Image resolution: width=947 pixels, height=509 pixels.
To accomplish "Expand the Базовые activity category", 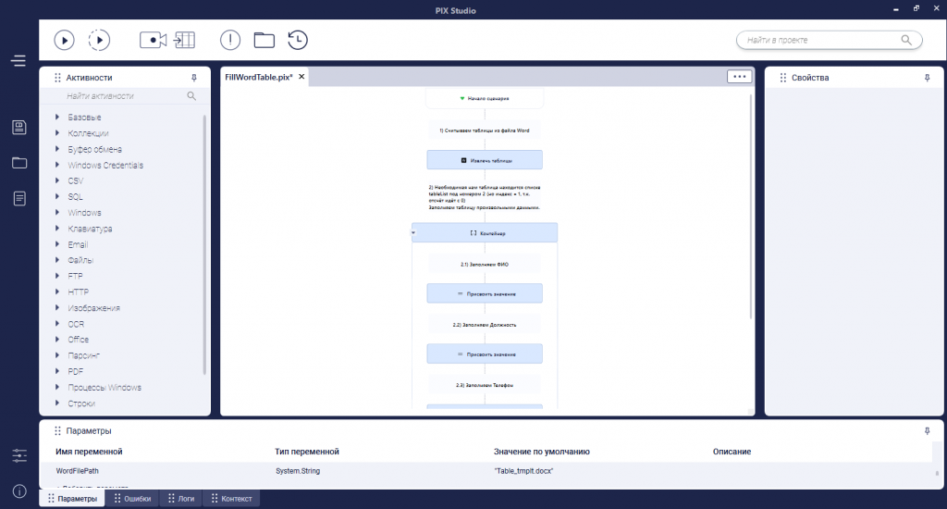I will click(x=57, y=118).
